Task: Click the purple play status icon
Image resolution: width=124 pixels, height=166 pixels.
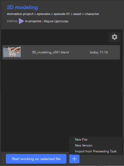Action: click(x=21, y=21)
